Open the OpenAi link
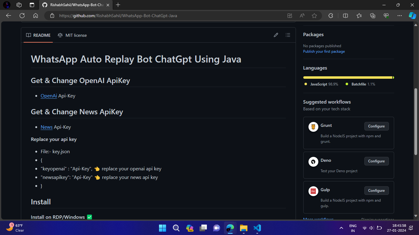 (49, 96)
